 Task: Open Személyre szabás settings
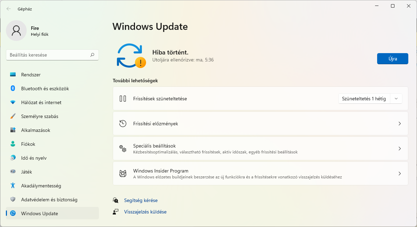52,116
